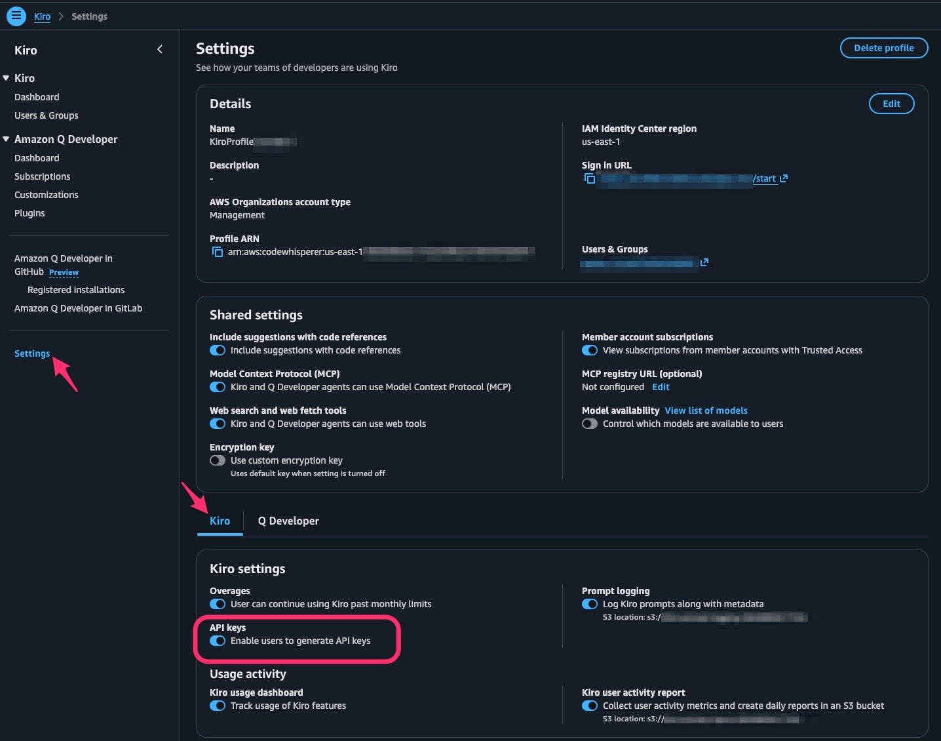941x741 pixels.
Task: Collapse the Kiro sidebar section
Action: tap(6, 77)
